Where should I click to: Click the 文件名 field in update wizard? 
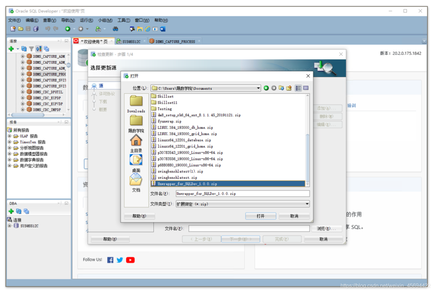coord(249,228)
